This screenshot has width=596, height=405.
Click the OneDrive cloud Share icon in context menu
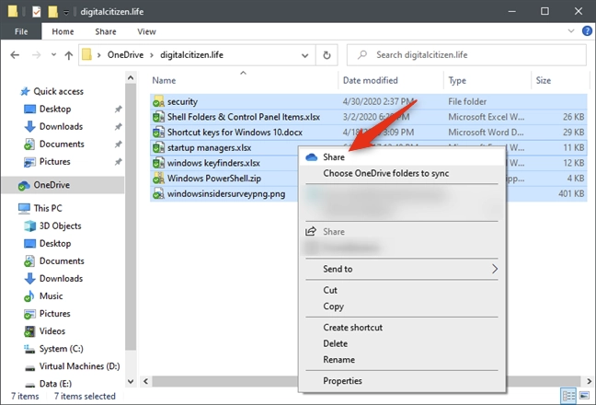coord(311,157)
